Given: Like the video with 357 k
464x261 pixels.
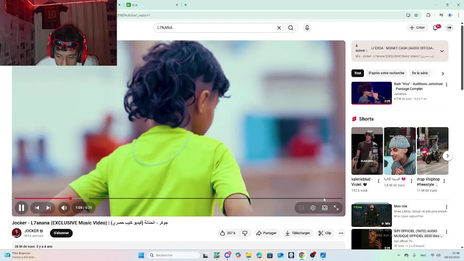Looking at the screenshot, I should (x=227, y=233).
